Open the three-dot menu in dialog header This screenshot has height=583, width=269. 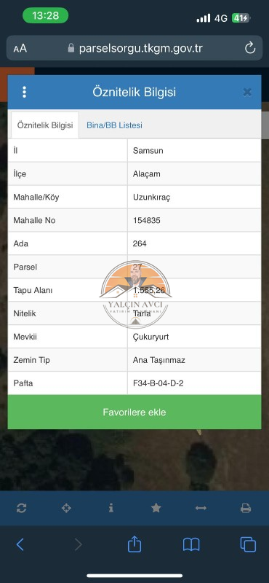[x=24, y=93]
